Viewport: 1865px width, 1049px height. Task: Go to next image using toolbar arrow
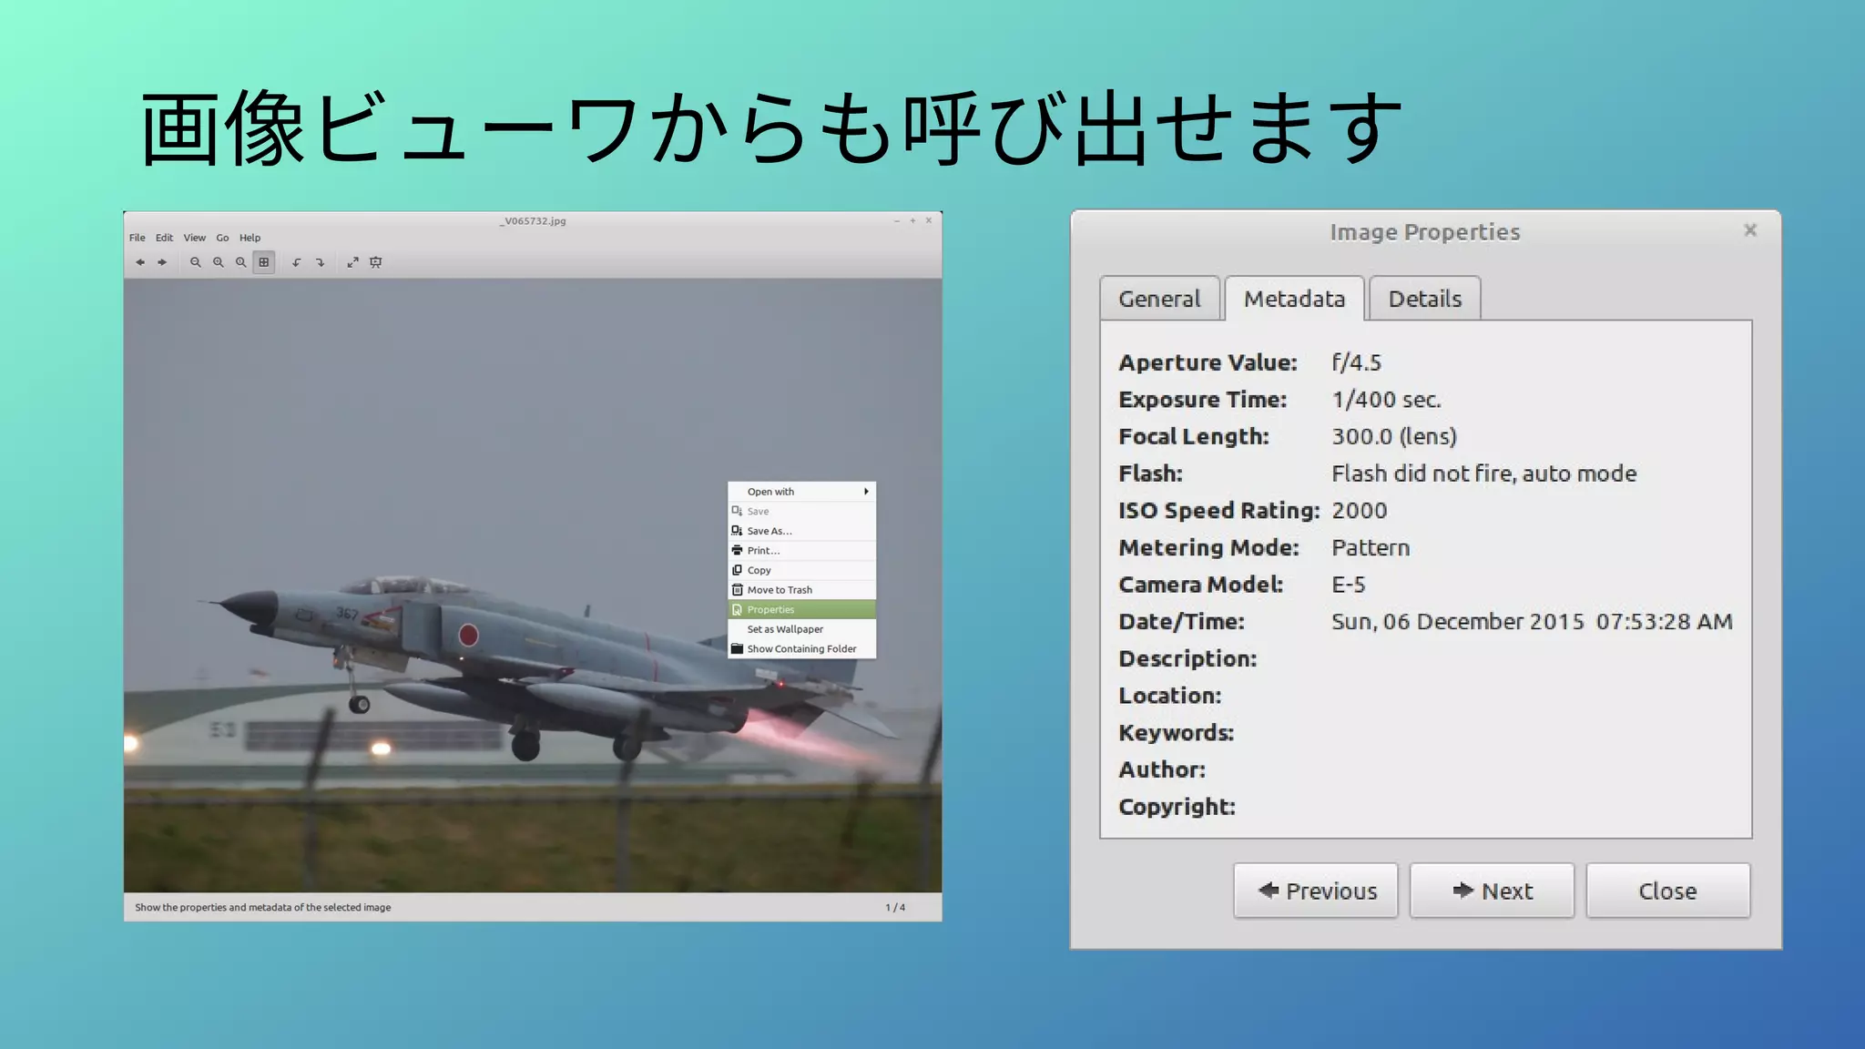point(162,262)
